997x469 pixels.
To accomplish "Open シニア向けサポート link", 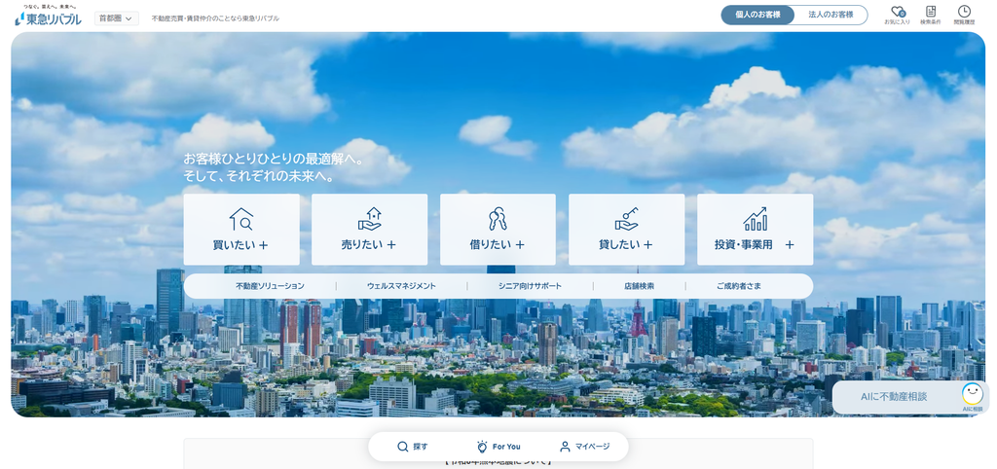I will point(531,286).
